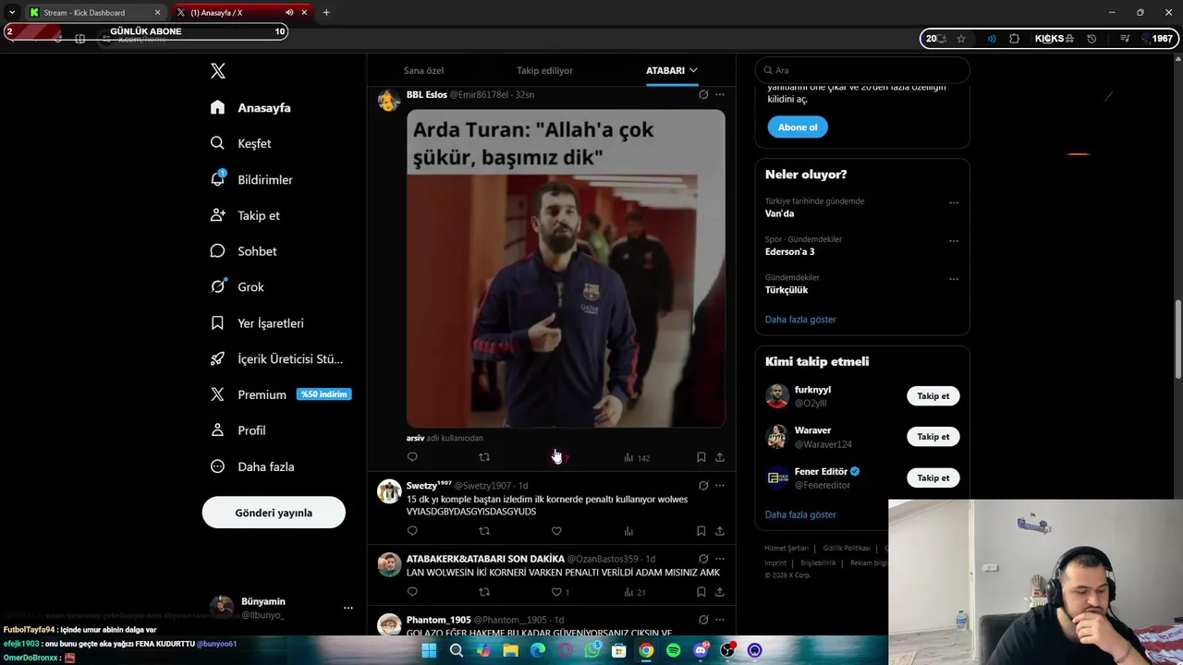Bookmark the BBL Eslos post
This screenshot has height=665, width=1183.
[x=701, y=457]
